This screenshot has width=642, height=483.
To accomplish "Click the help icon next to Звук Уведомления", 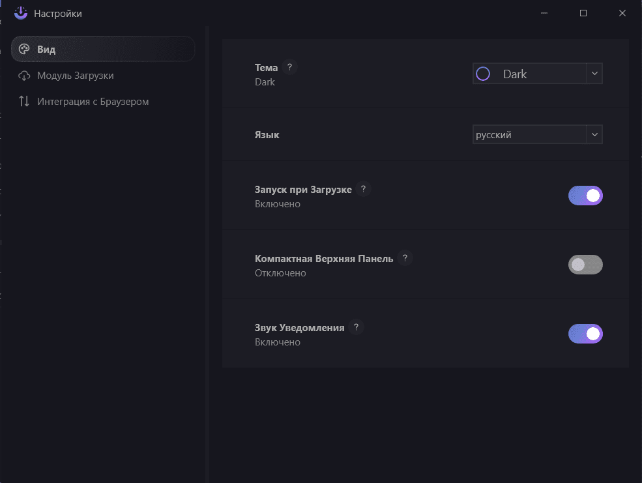I will [x=356, y=327].
